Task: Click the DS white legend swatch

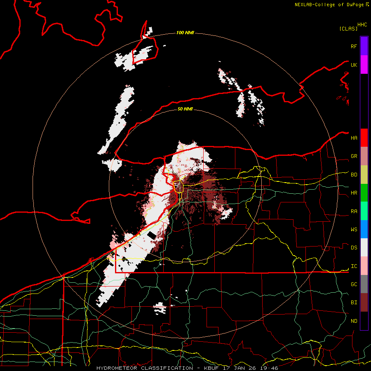Action: pyautogui.click(x=364, y=247)
